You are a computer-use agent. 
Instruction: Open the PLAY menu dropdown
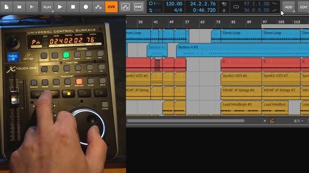(x=47, y=7)
